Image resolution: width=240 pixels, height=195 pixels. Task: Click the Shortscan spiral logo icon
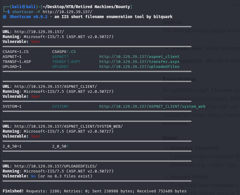(x=5, y=17)
